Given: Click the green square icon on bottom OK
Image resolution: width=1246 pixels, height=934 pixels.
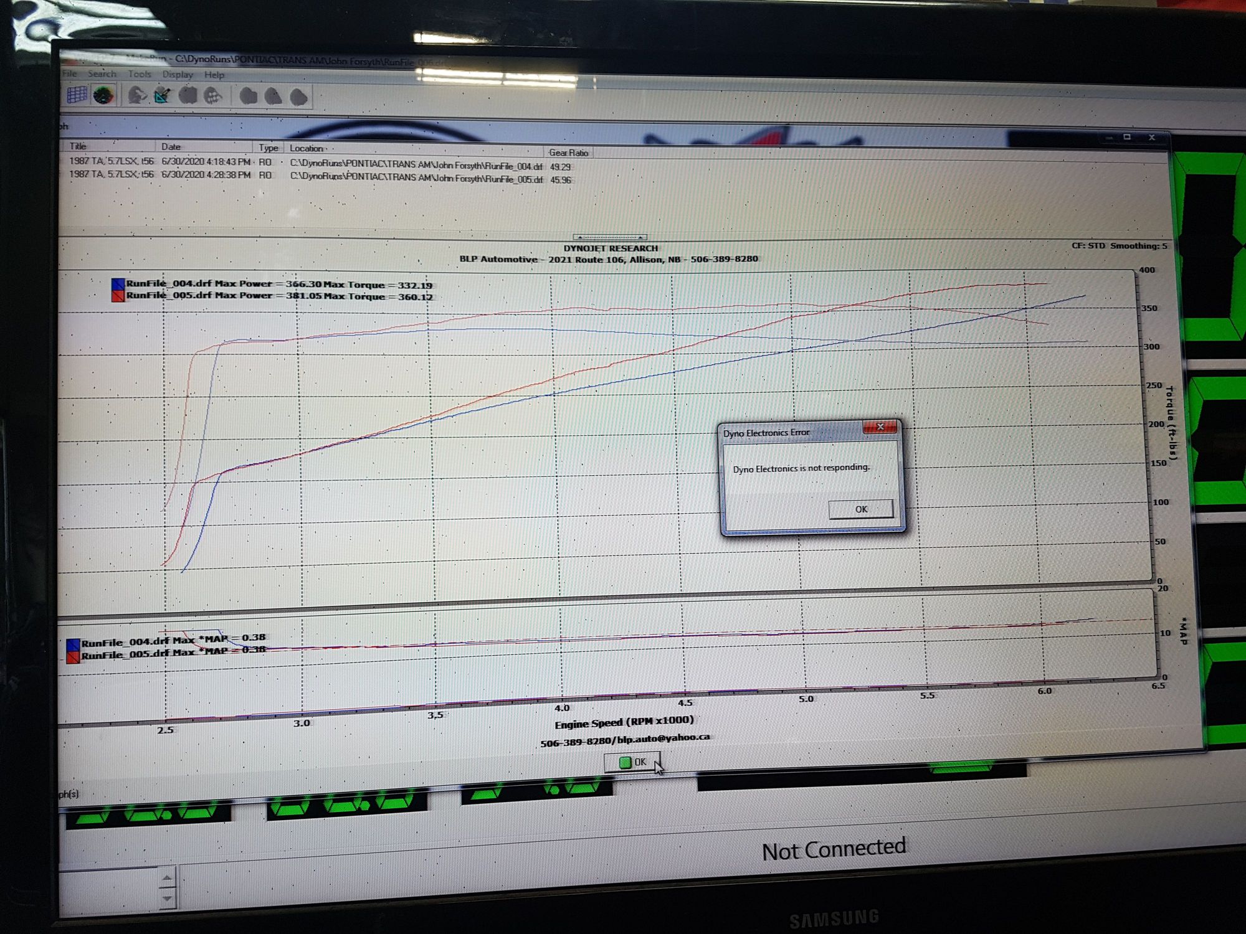Looking at the screenshot, I should [625, 762].
